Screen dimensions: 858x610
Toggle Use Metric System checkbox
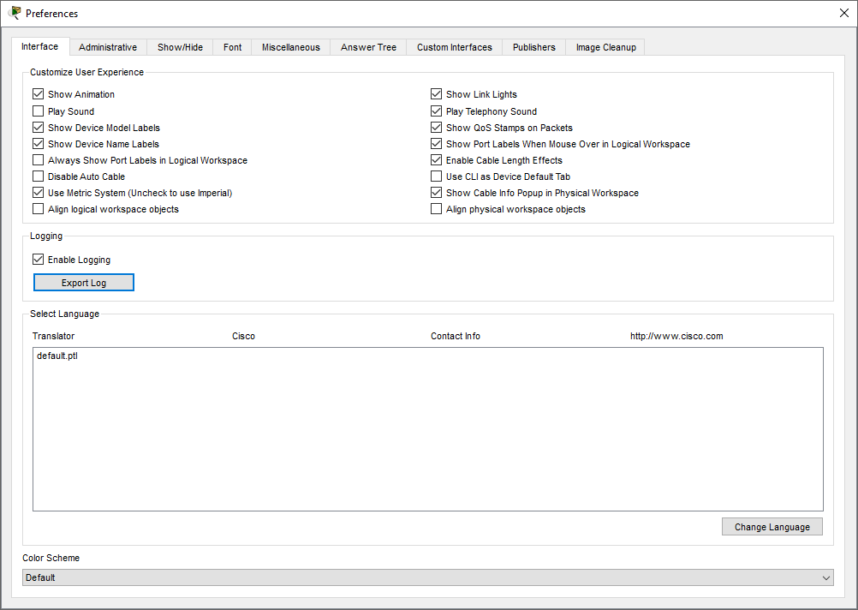coord(38,193)
